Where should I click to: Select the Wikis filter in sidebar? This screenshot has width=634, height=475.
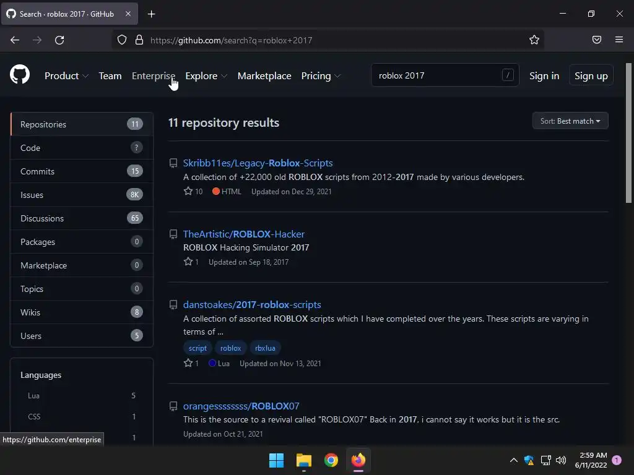pyautogui.click(x=82, y=312)
